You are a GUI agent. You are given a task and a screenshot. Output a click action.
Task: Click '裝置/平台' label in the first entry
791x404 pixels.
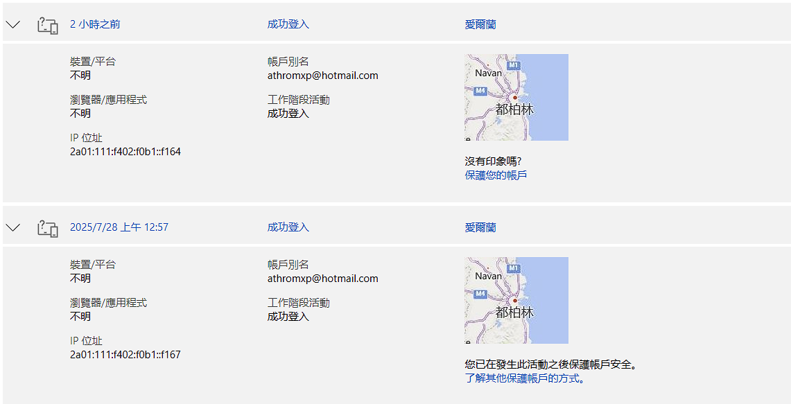click(x=92, y=62)
